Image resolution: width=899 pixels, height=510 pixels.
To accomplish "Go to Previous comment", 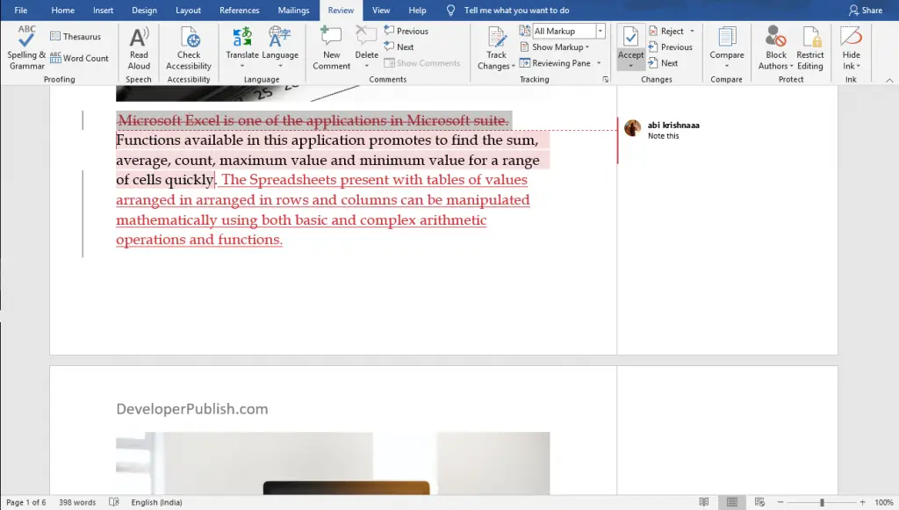I will click(406, 31).
